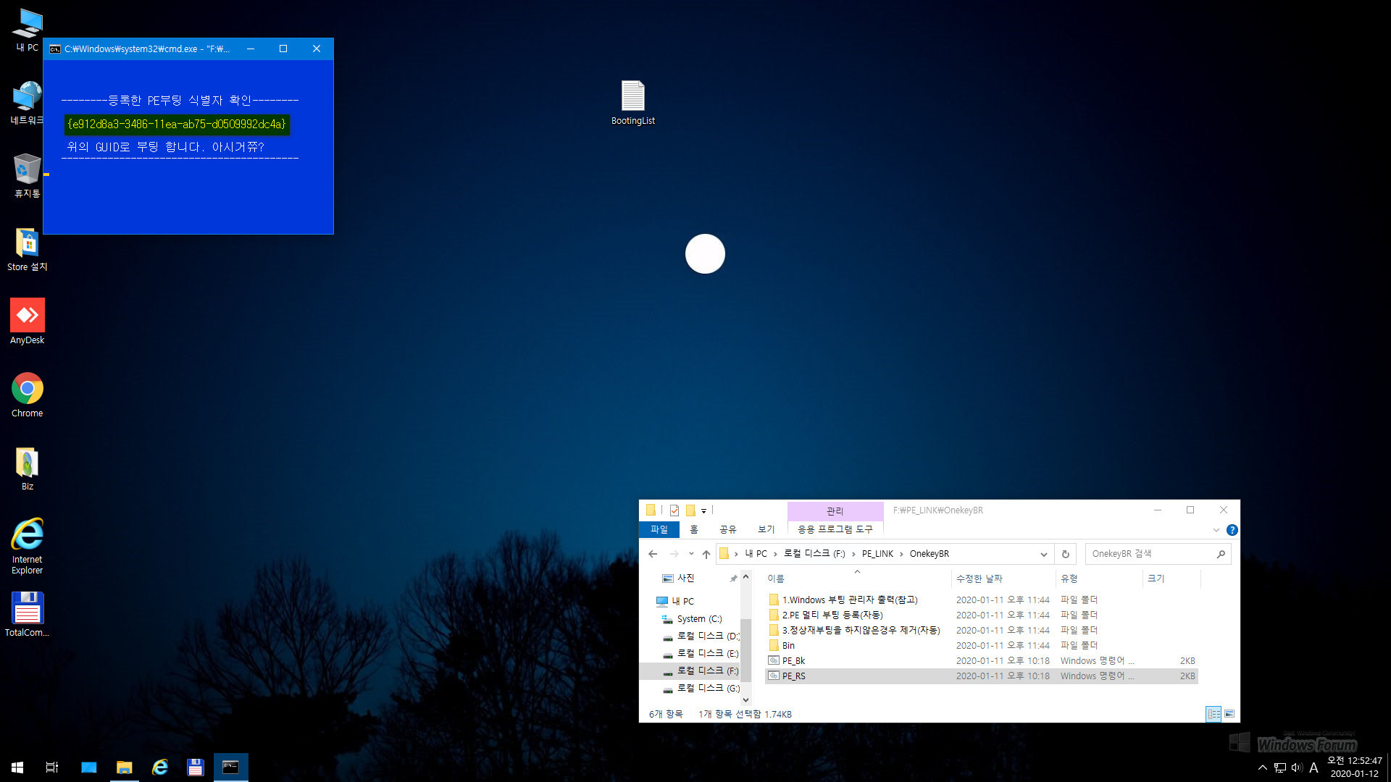Select the BootingList text file icon
Viewport: 1391px width, 782px height.
click(632, 103)
